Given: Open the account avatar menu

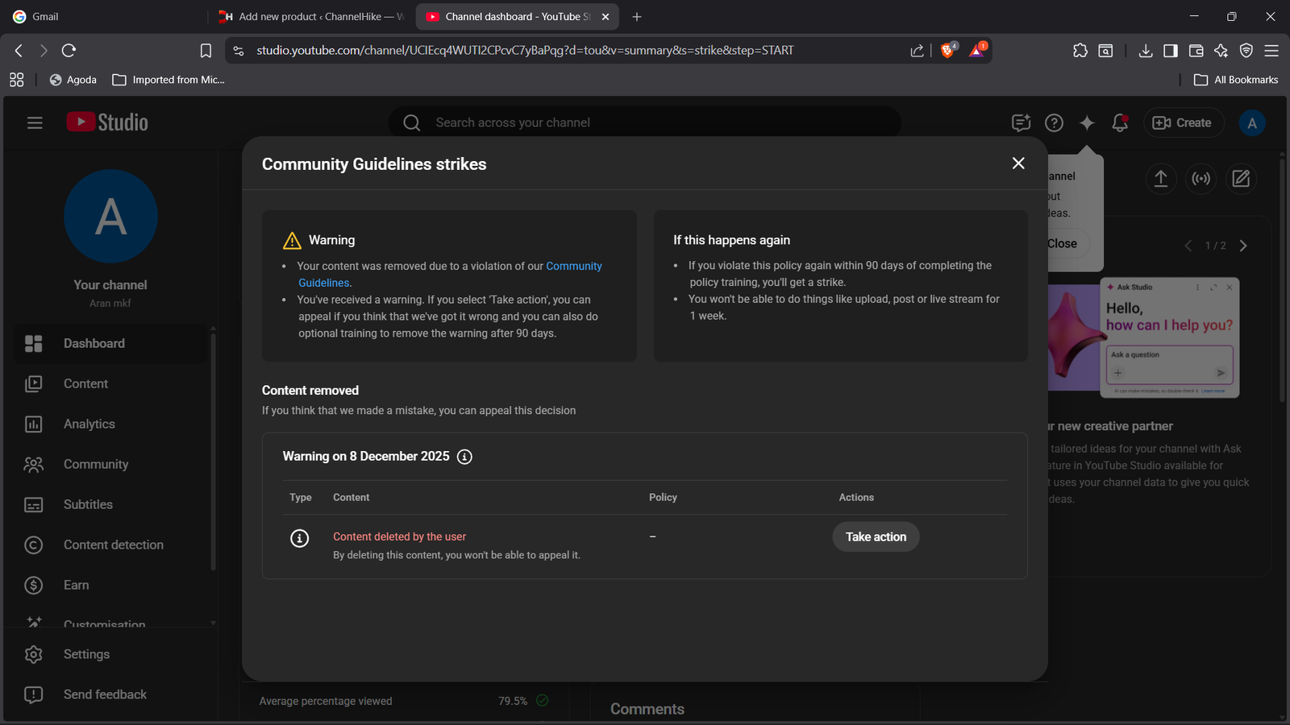Looking at the screenshot, I should pos(1251,122).
